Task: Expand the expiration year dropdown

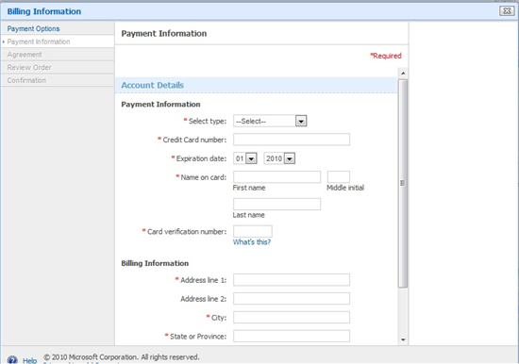Action: [x=279, y=158]
